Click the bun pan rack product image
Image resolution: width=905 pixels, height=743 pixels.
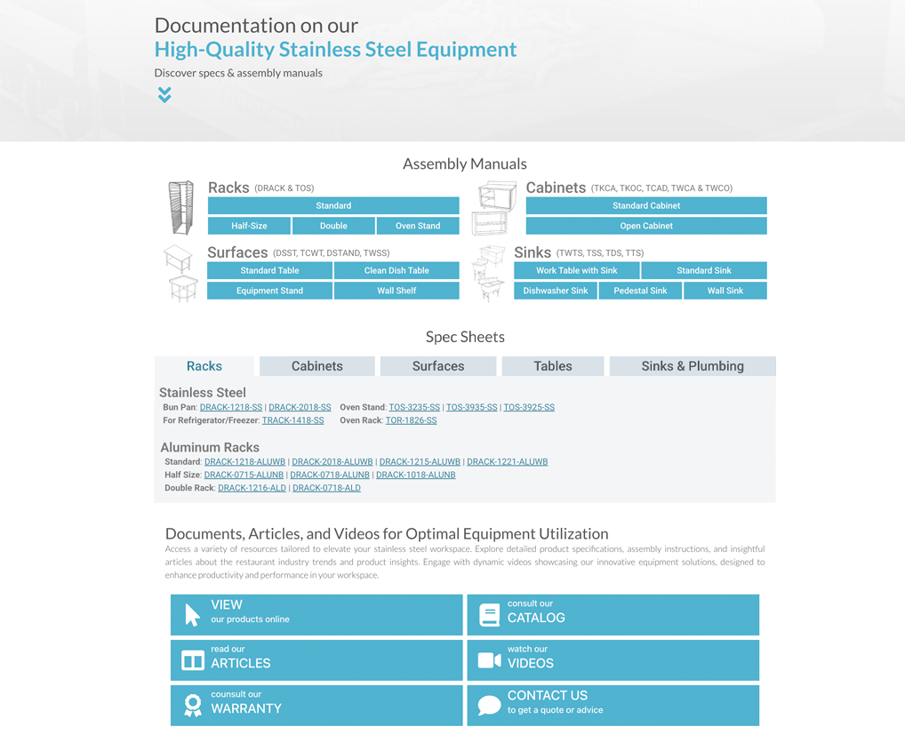[x=180, y=207]
